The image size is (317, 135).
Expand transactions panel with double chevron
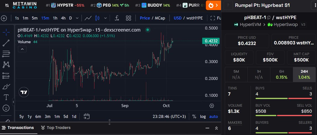click(216, 128)
